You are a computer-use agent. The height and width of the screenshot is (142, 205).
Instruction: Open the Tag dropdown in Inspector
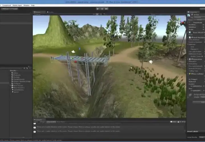click(x=199, y=17)
